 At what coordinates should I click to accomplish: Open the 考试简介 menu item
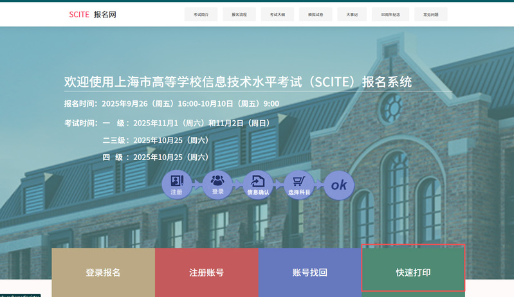(x=201, y=14)
